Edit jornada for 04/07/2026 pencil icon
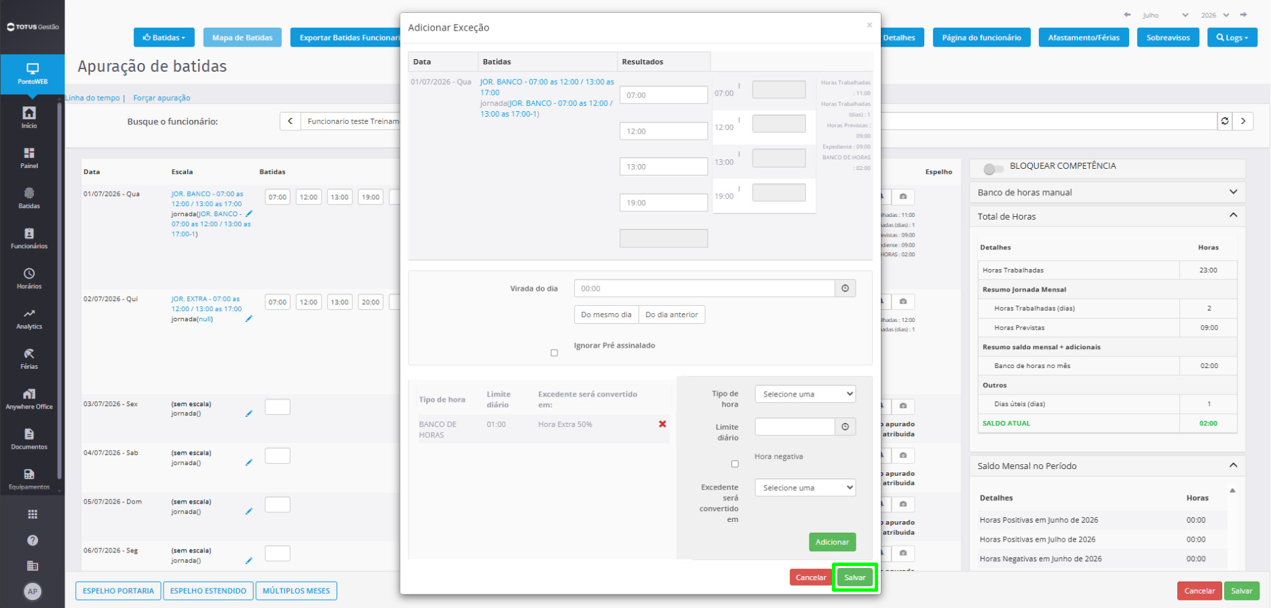 click(249, 462)
